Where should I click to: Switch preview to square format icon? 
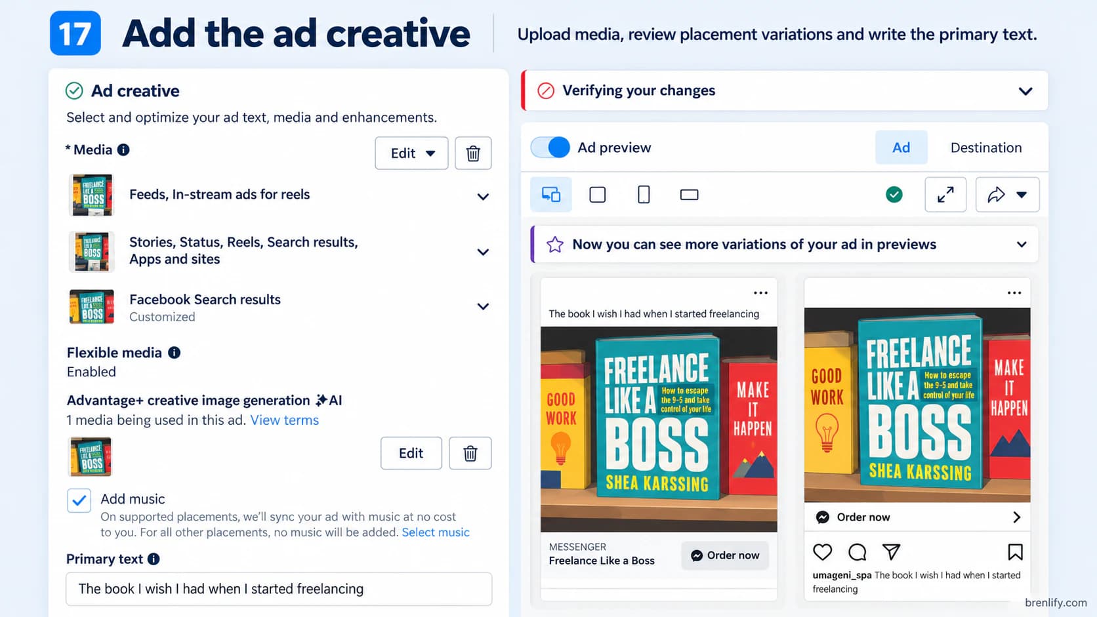click(x=598, y=195)
